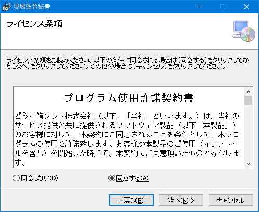Click the computer and CD setup icon
This screenshot has height=212, width=259.
coord(244,31)
